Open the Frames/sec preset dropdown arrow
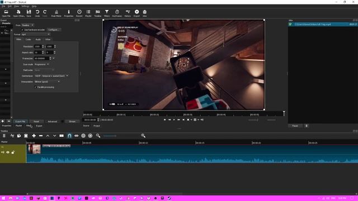The image size is (358, 201). point(54,59)
